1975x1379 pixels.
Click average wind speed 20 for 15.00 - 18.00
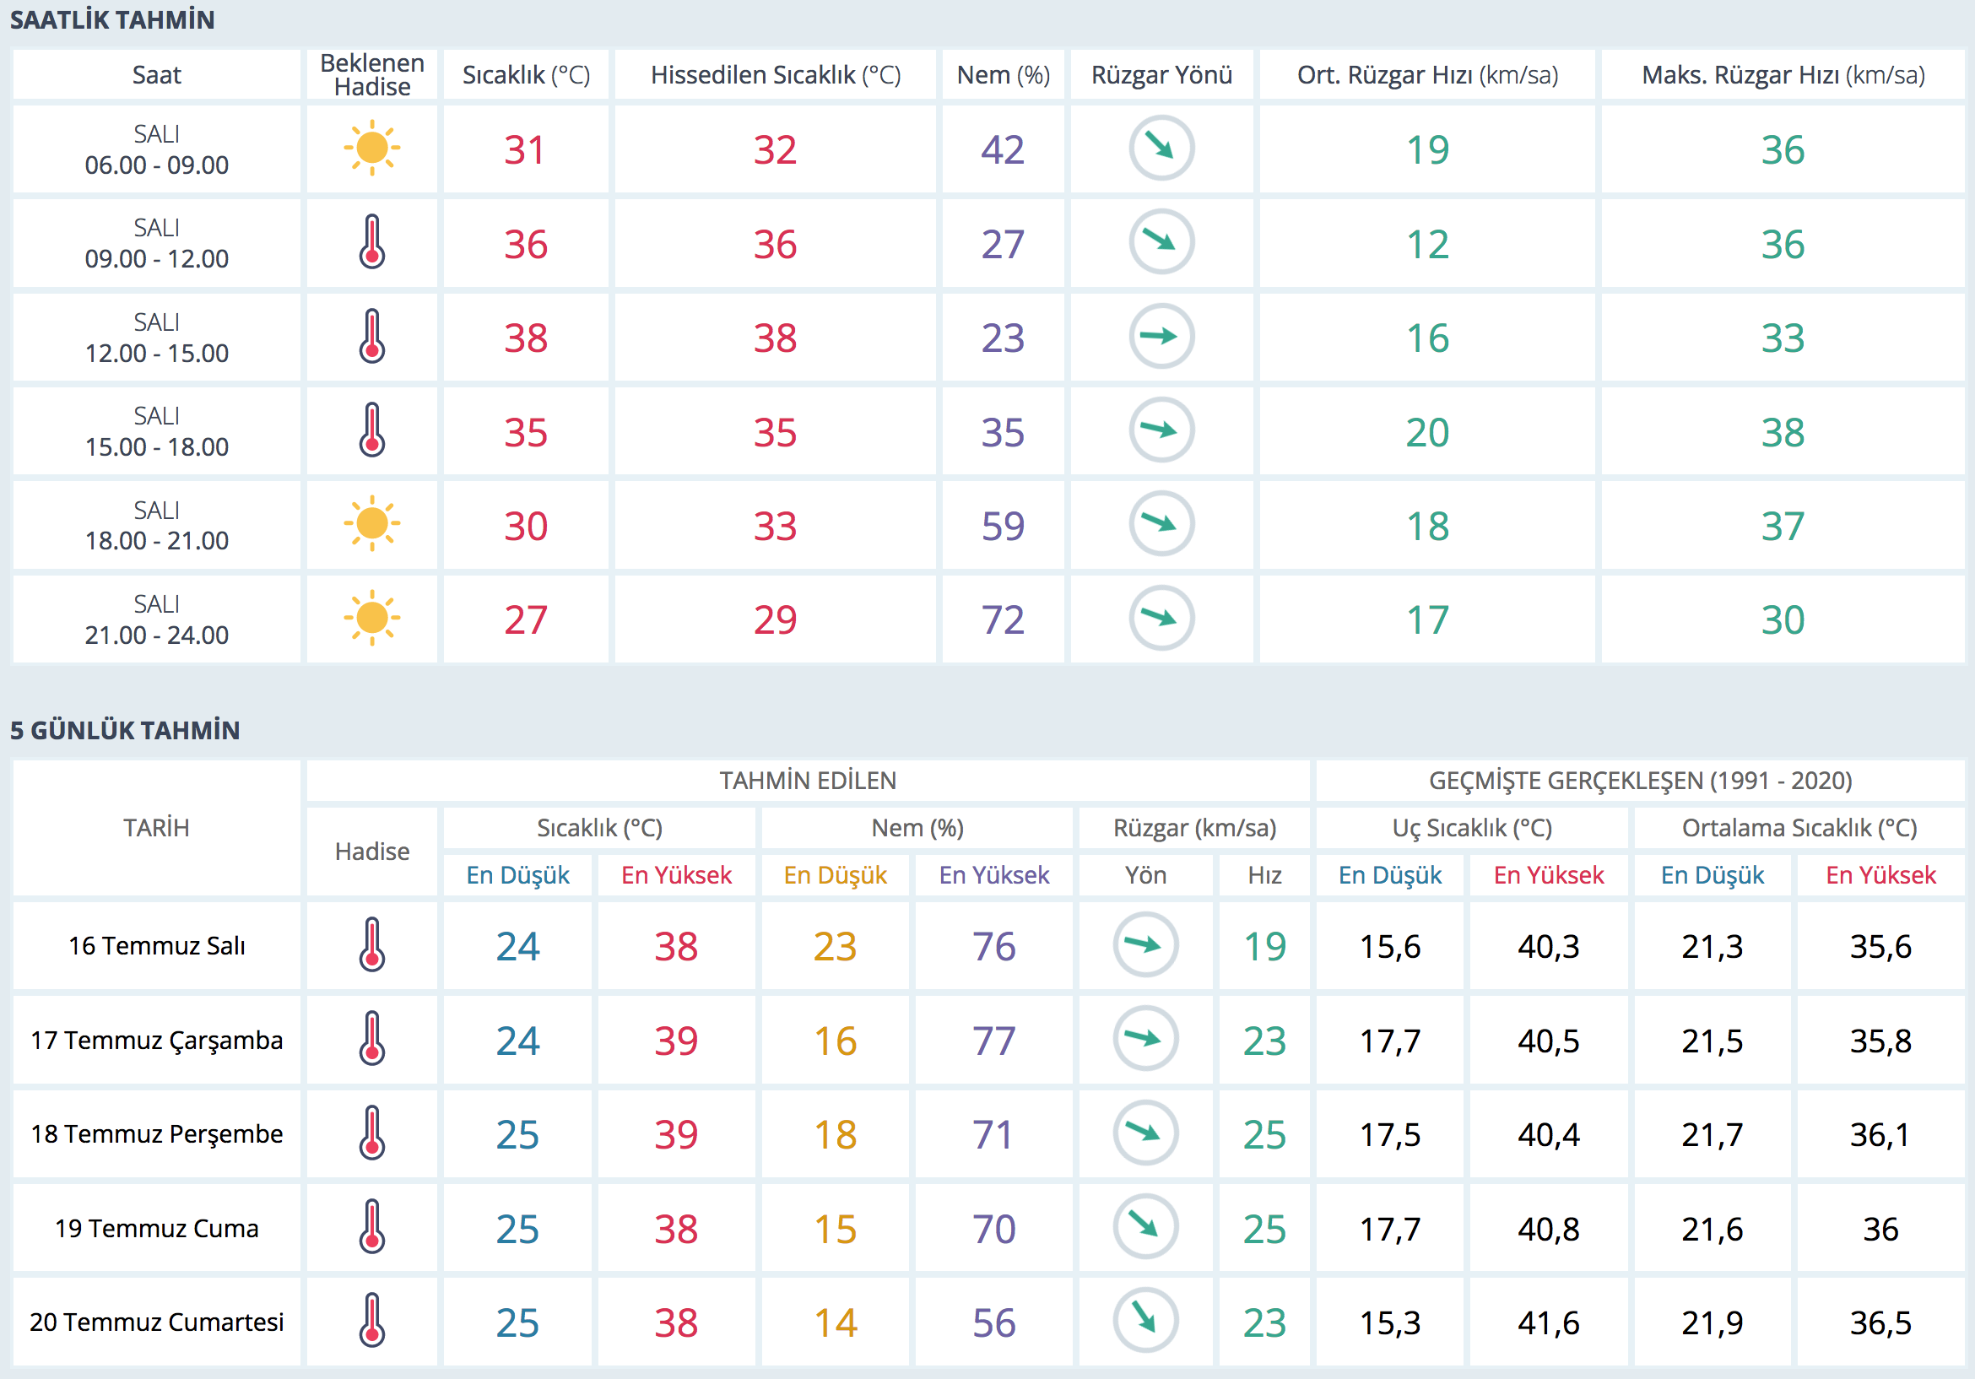(1427, 432)
